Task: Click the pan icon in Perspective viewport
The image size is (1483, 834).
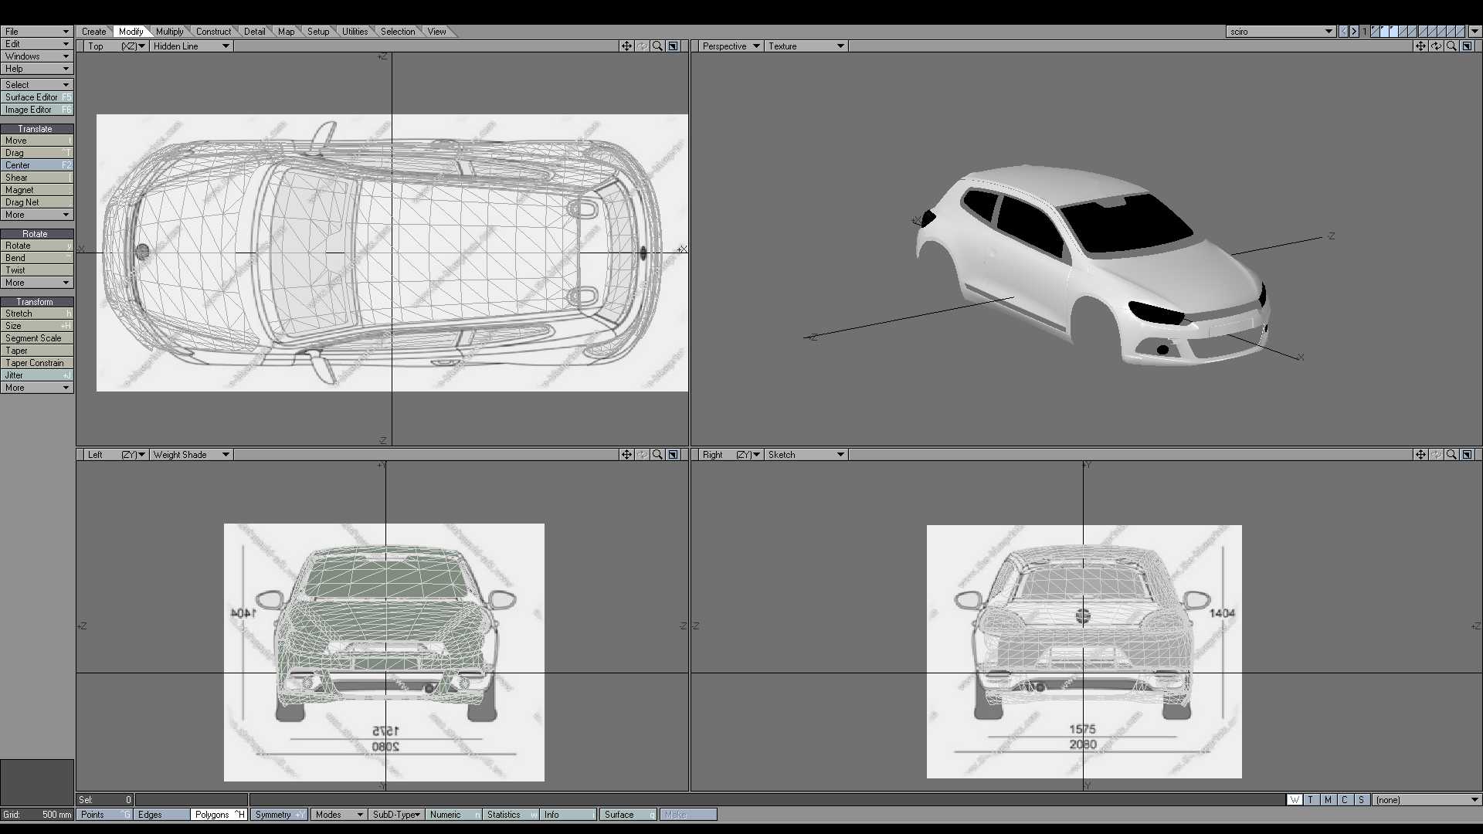Action: tap(1420, 46)
